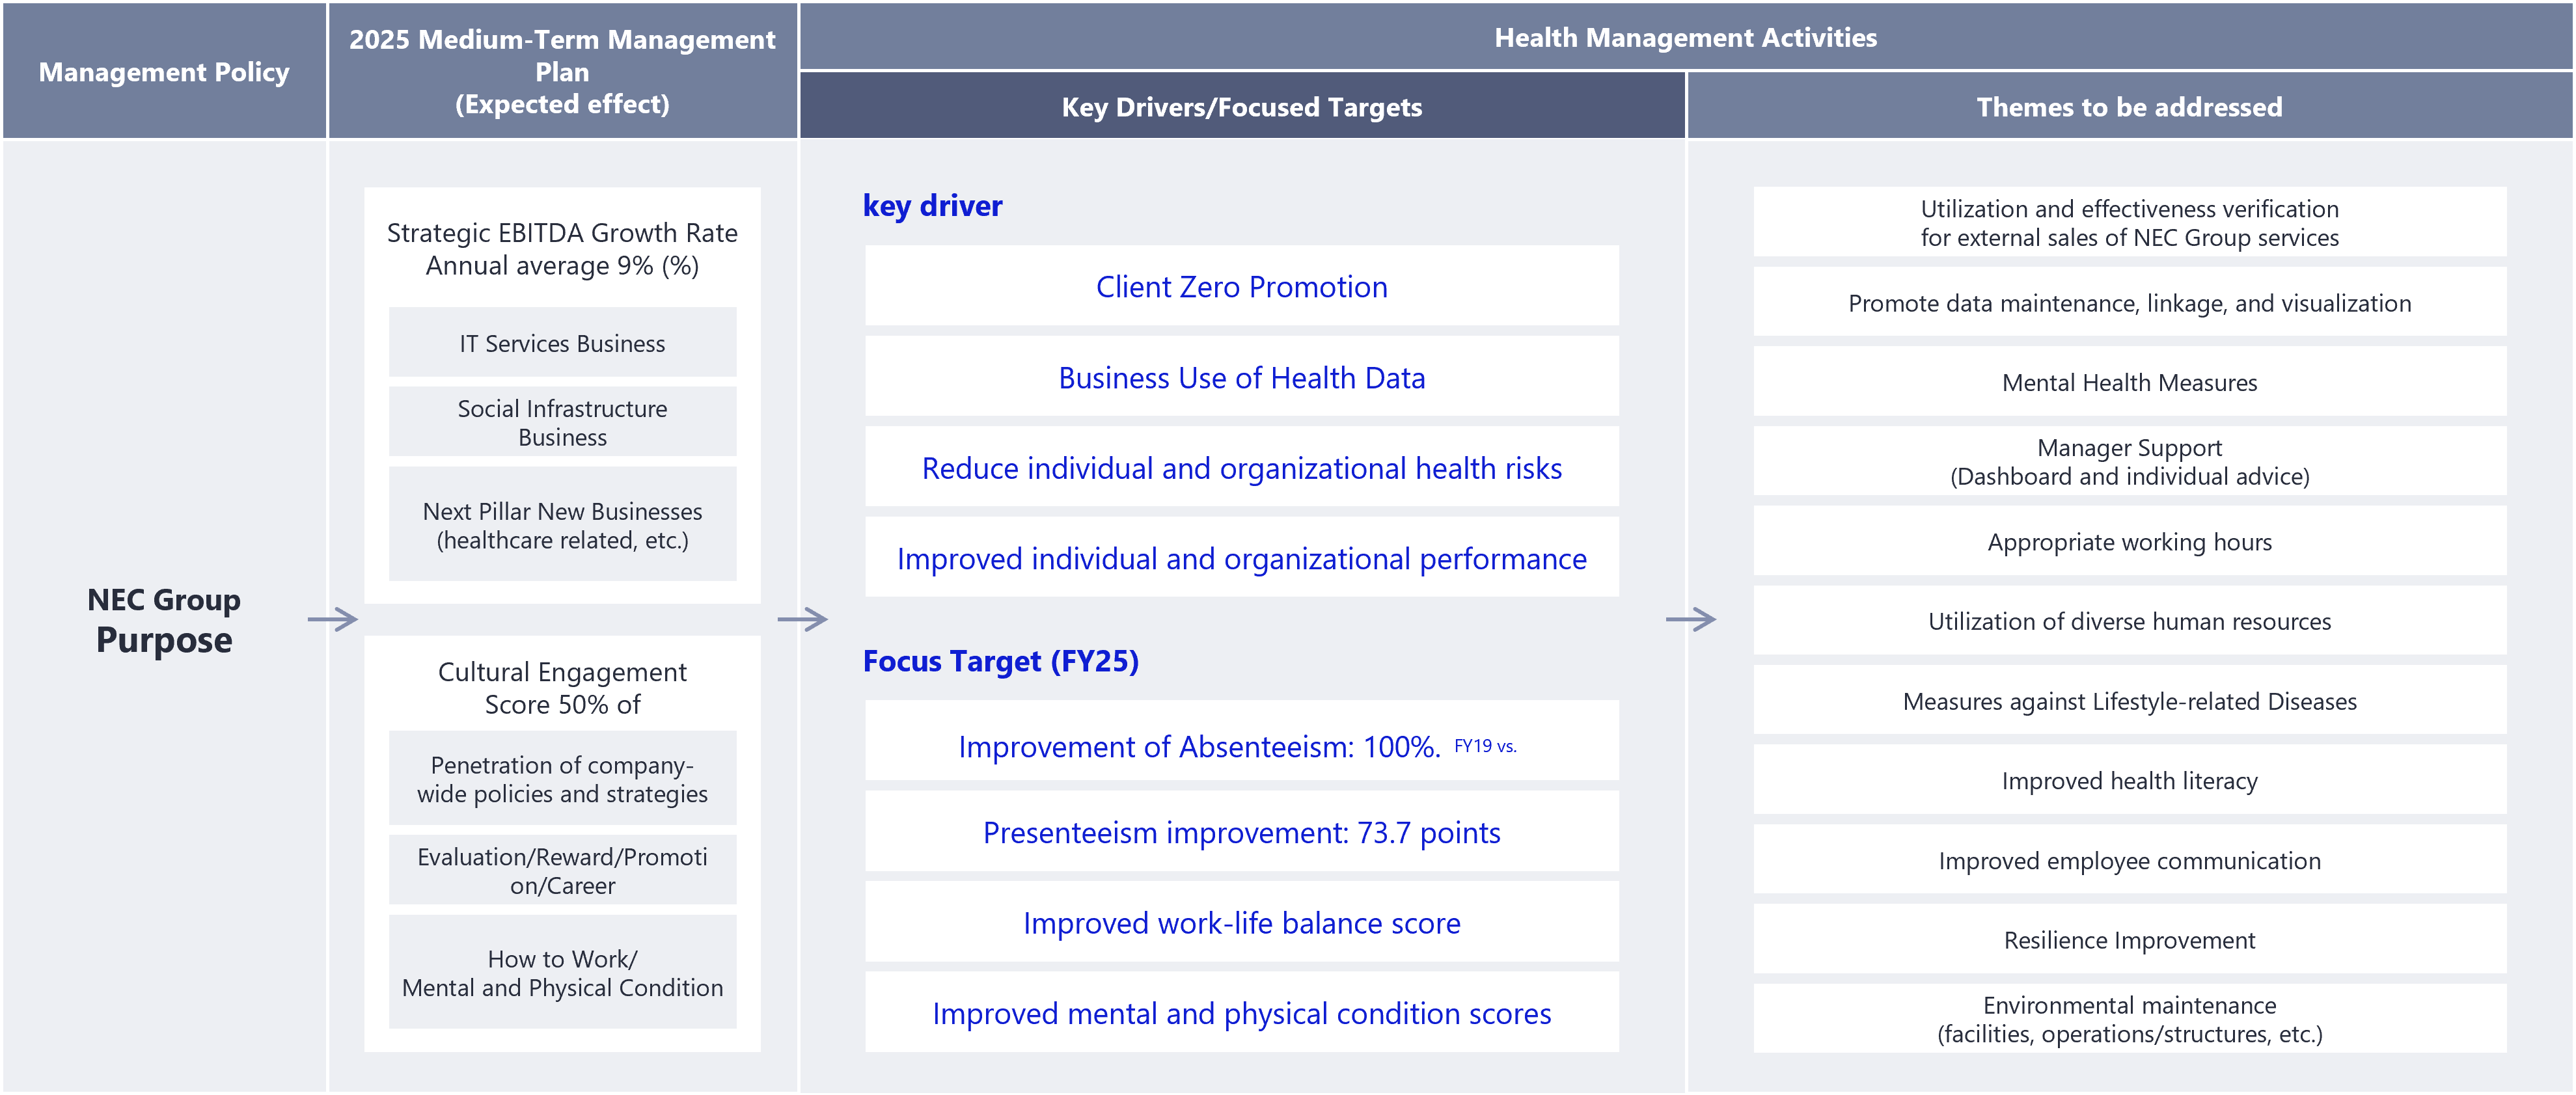
Task: Select Presenteeism improvement: 73.7 points box
Action: [x=1241, y=832]
